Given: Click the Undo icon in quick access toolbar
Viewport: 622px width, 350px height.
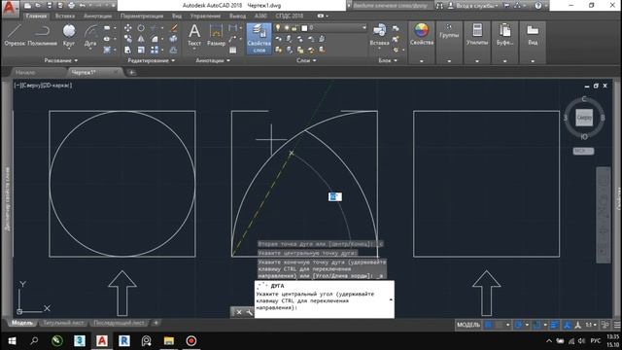Looking at the screenshot, I should (82, 6).
